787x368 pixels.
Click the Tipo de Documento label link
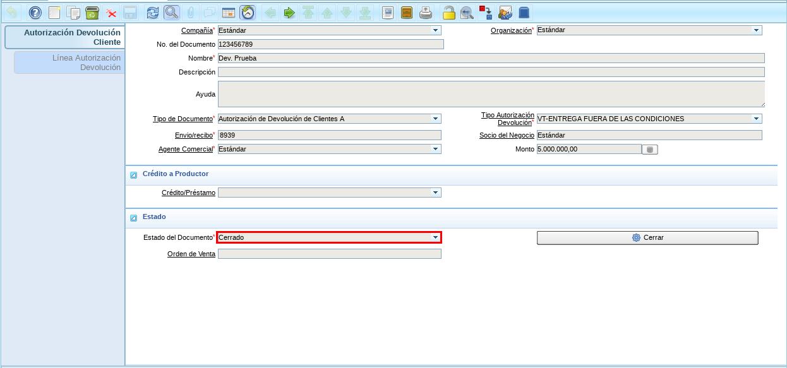click(x=183, y=119)
